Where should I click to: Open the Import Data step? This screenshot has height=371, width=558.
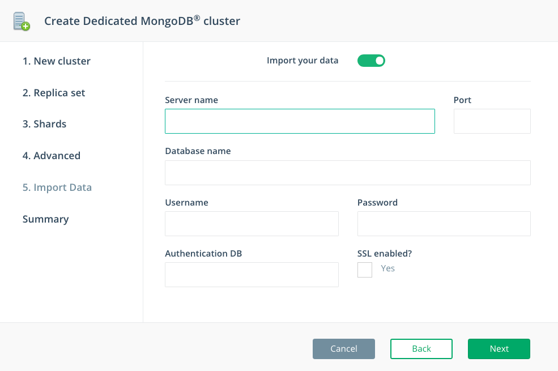pos(57,187)
